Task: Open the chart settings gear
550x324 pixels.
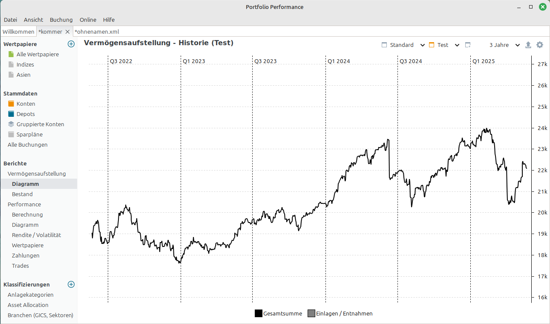Action: point(540,45)
